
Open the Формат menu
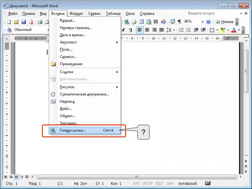[76, 14]
